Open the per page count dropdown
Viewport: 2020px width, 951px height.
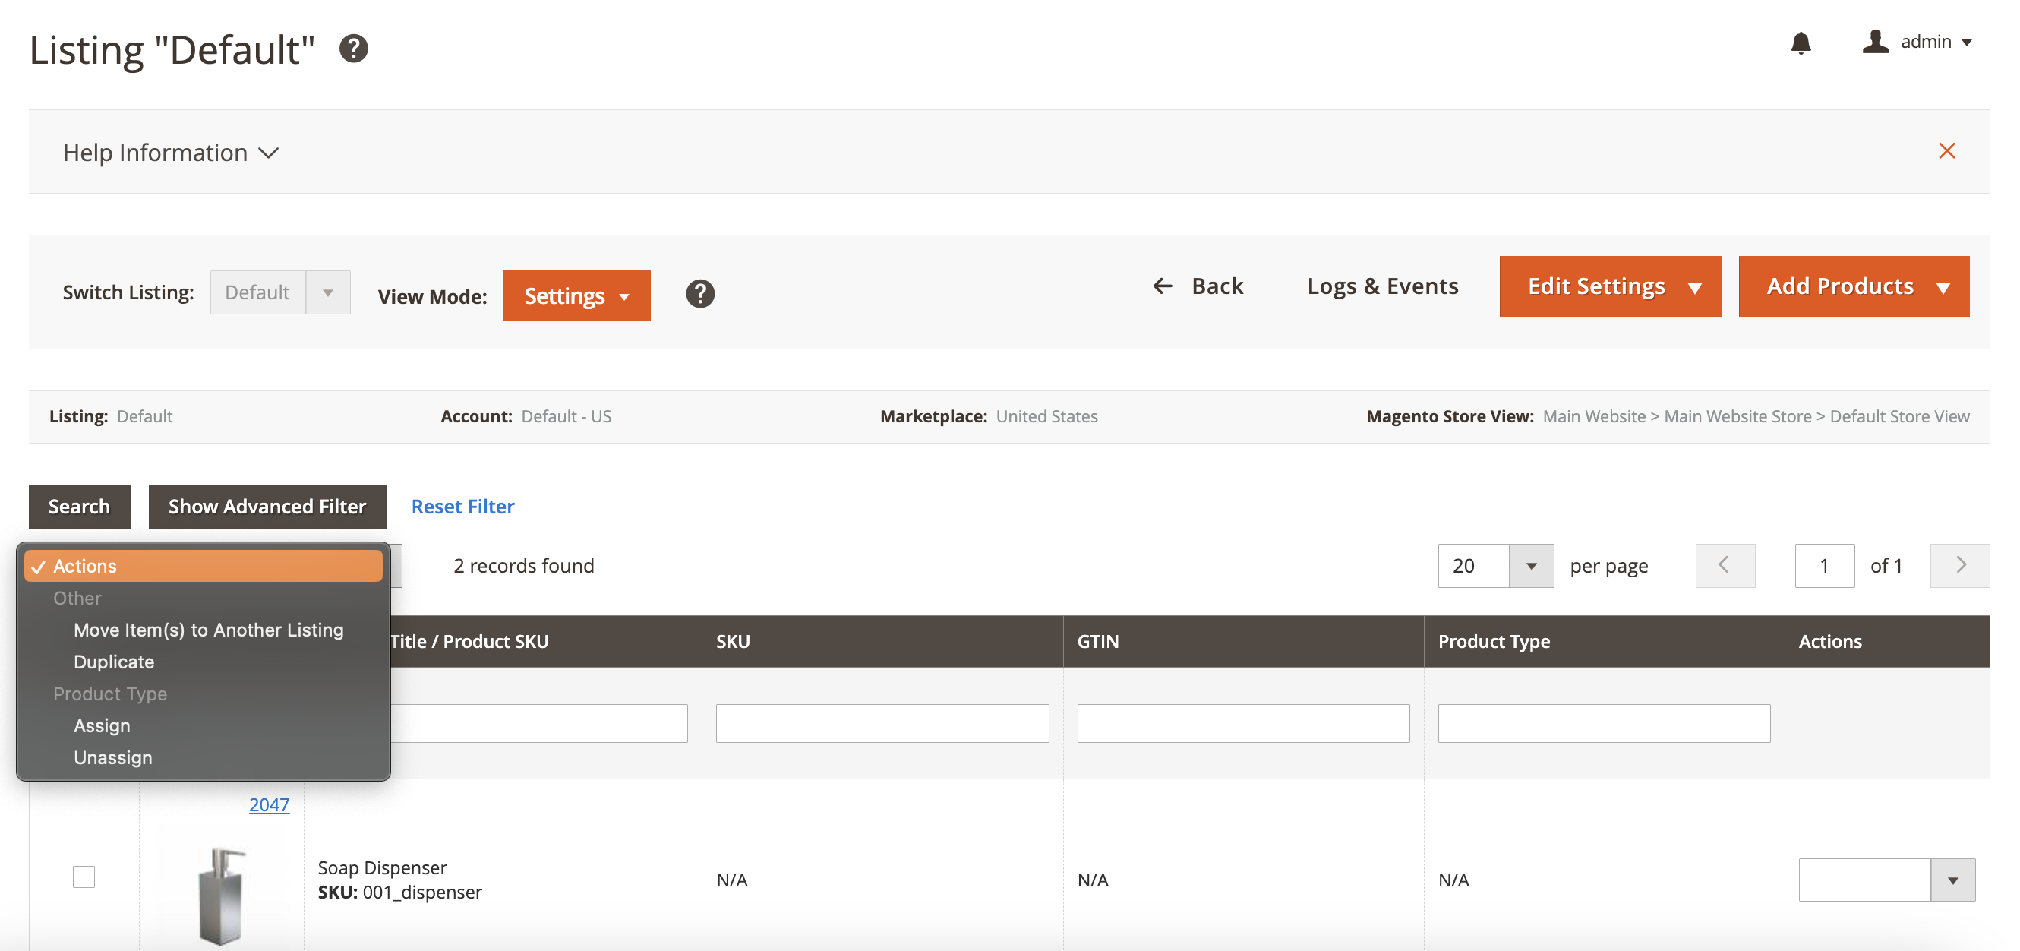tap(1530, 566)
